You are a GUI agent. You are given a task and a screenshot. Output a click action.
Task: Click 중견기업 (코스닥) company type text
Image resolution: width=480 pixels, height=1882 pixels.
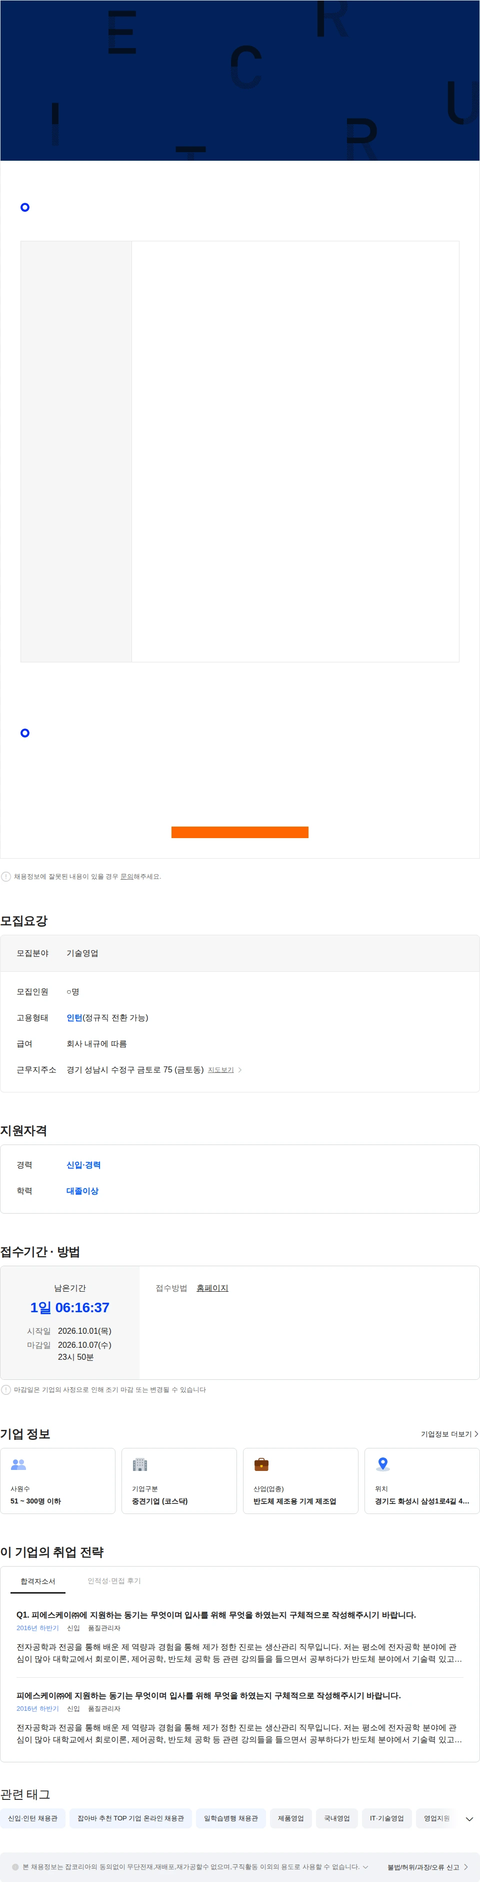(160, 1501)
